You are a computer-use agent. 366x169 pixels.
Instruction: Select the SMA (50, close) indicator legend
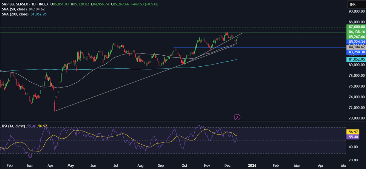pos(15,9)
